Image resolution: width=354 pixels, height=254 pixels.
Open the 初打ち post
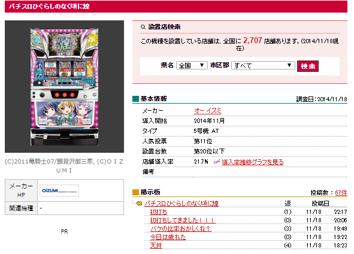click(x=159, y=212)
